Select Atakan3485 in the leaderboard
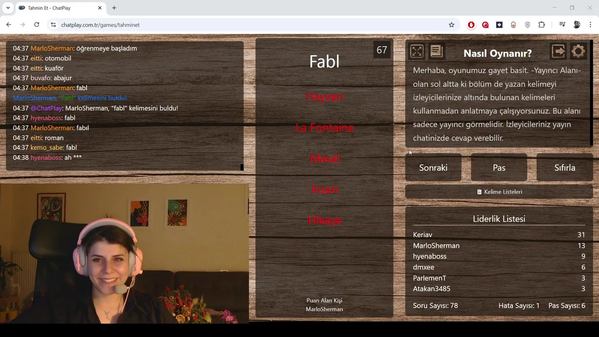Viewport: 599px width, 337px height. click(499, 289)
